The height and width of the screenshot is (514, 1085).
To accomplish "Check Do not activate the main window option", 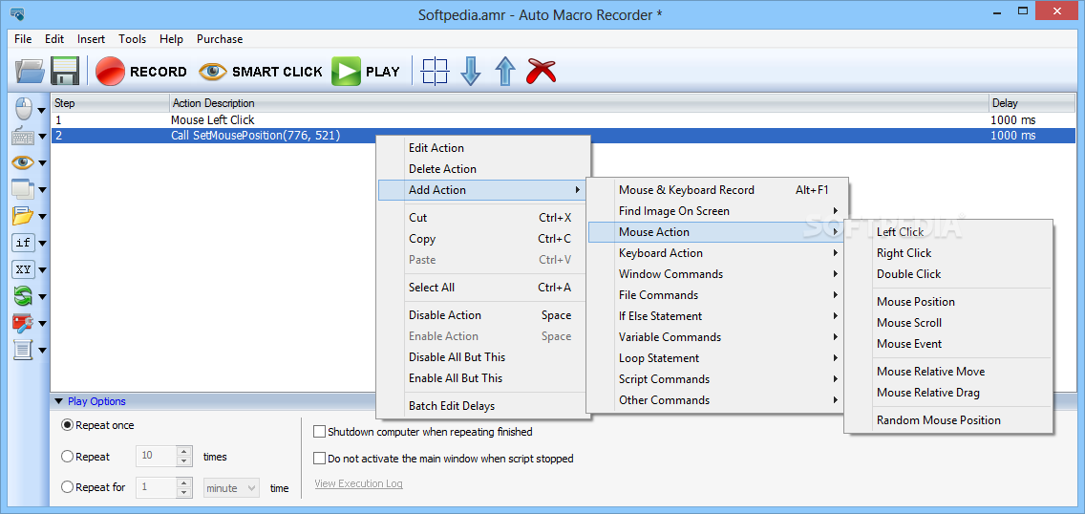I will [319, 458].
